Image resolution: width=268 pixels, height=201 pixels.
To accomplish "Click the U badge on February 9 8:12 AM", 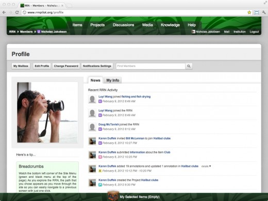I will click(x=100, y=129).
